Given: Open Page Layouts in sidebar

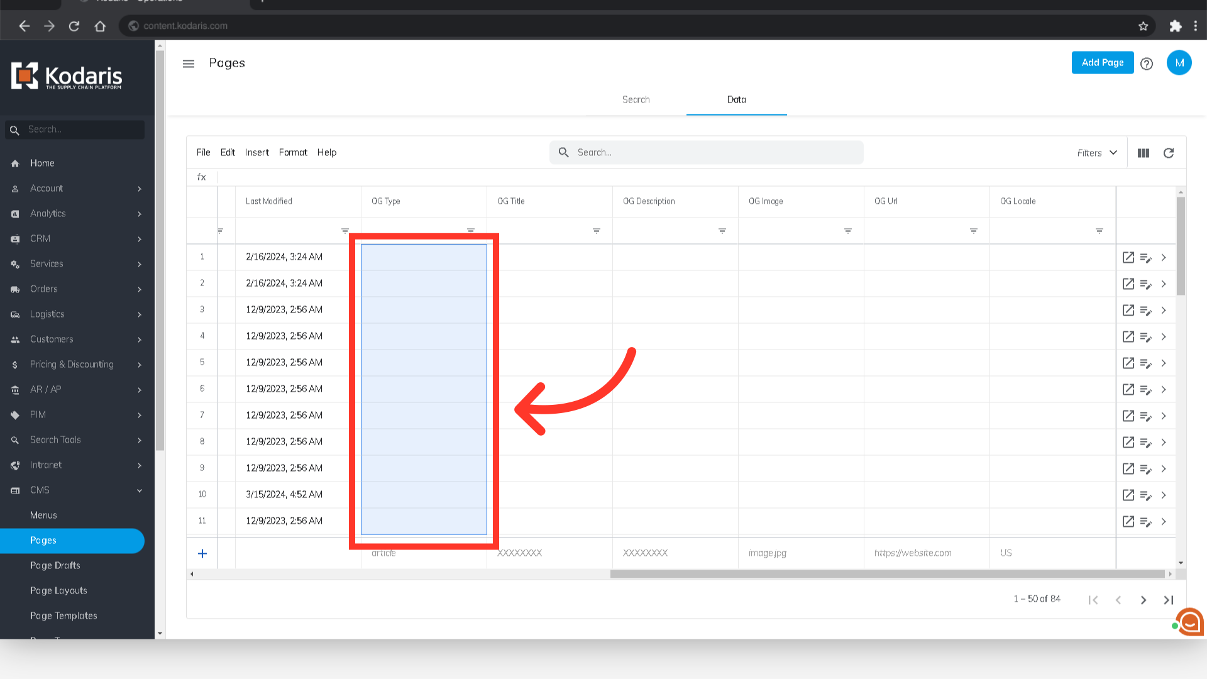Looking at the screenshot, I should 58,590.
